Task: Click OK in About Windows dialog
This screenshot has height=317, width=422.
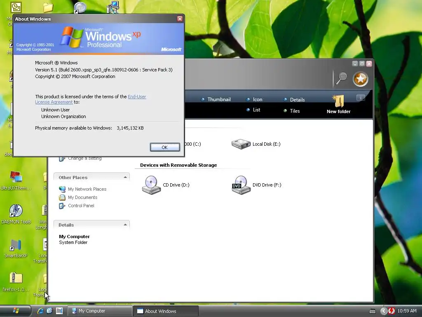Action: pos(165,147)
